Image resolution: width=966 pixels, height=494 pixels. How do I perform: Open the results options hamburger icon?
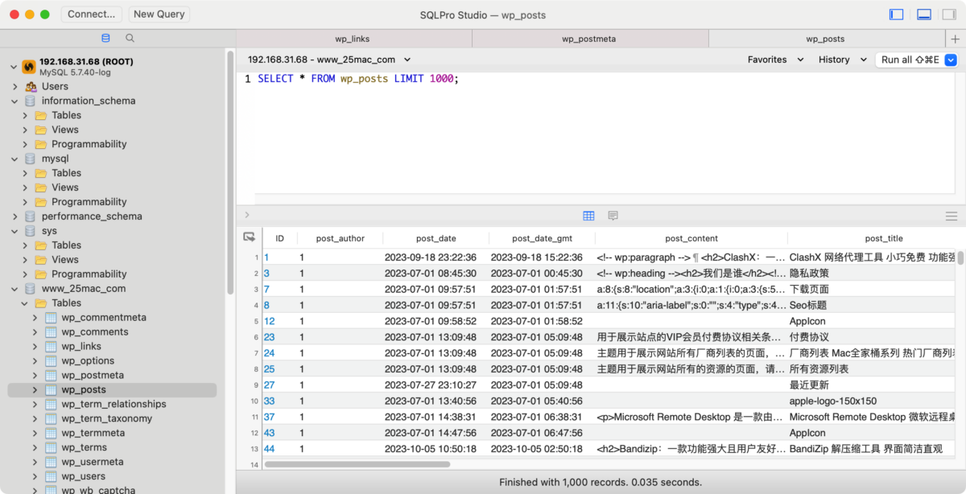point(952,216)
